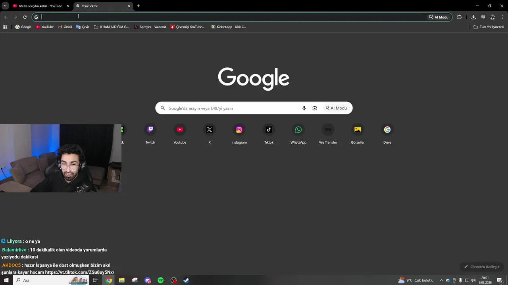
Task: Open the vt.tiktok.com link in chat
Action: (x=80, y=272)
